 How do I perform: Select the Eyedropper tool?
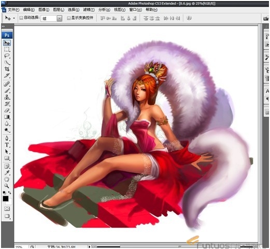tap(7, 173)
